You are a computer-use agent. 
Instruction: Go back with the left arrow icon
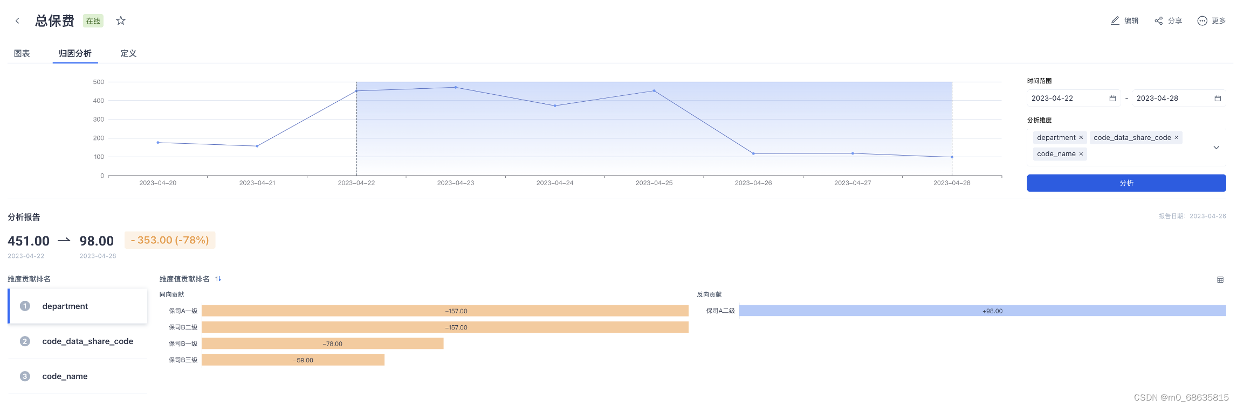click(17, 21)
